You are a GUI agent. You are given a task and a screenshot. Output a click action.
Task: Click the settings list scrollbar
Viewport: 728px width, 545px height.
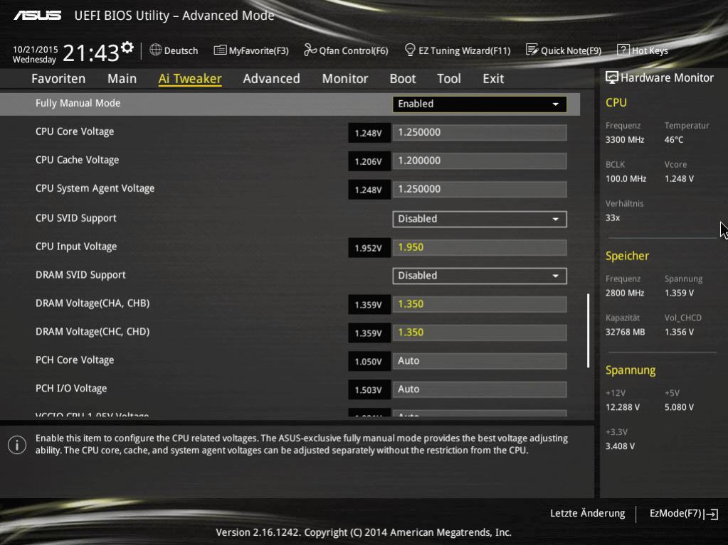pos(589,330)
